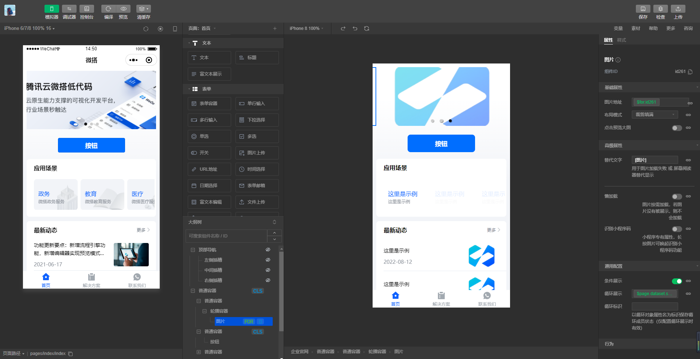Screen dimensions: 700x359
Task: Click the redo arrow in editor toolbar
Action: [x=343, y=28]
